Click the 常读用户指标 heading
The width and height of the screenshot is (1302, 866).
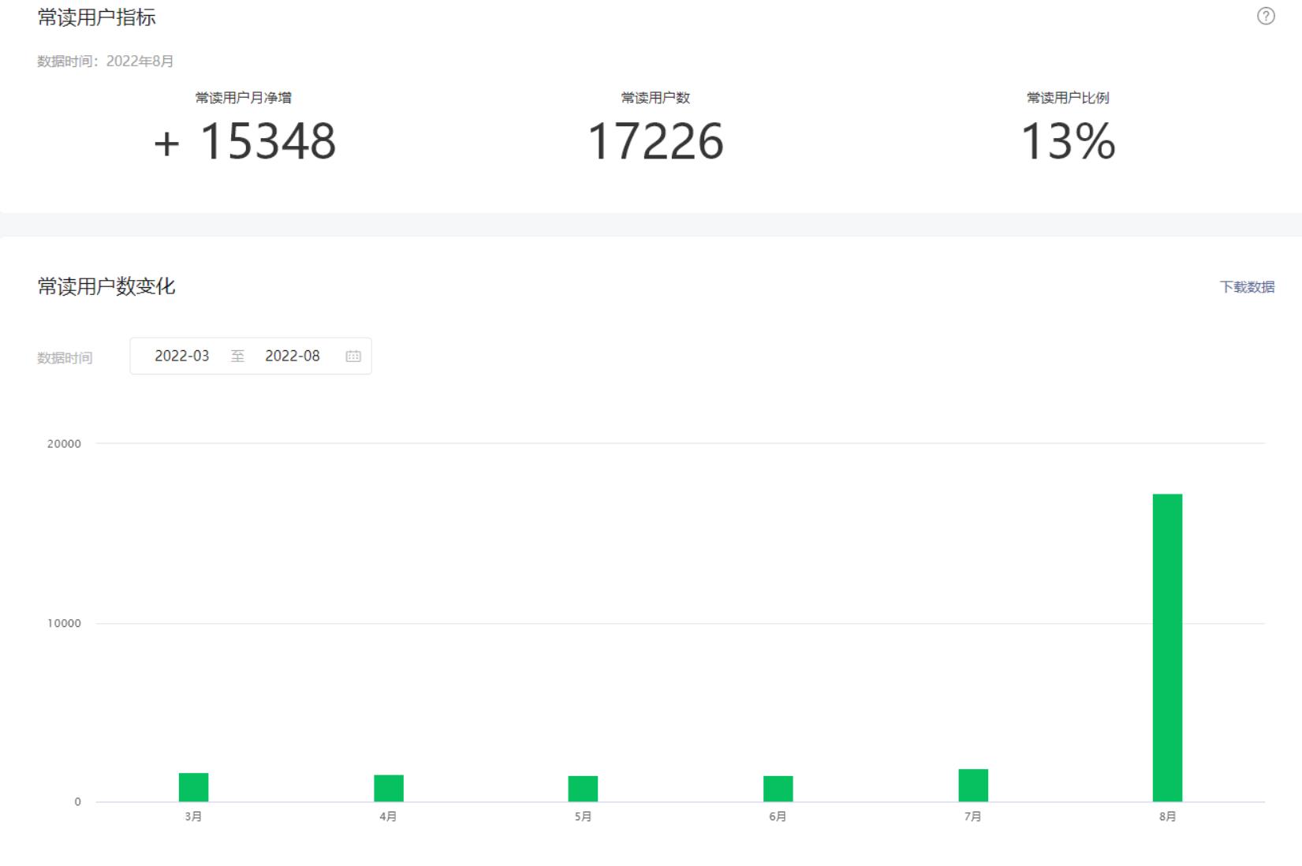point(96,17)
